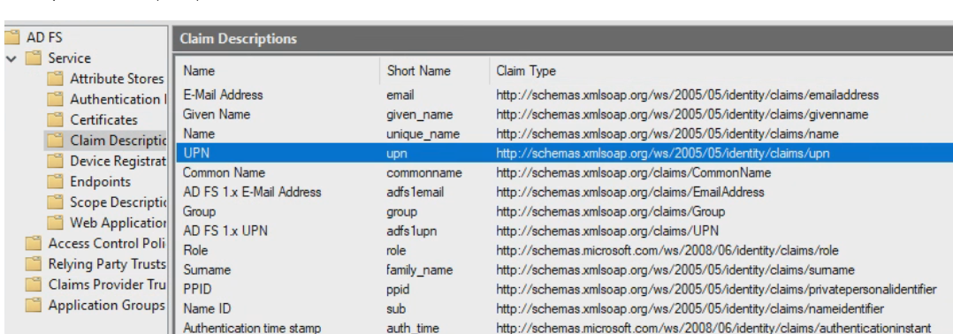Click the Scope Descriptions folder icon

[56, 202]
